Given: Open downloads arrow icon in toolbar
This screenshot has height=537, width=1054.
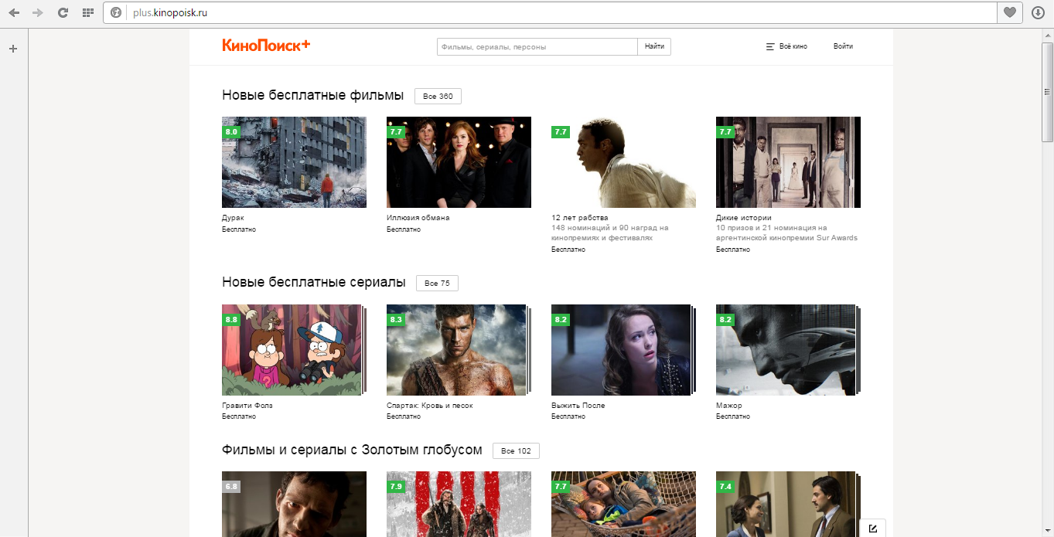Looking at the screenshot, I should [1038, 12].
